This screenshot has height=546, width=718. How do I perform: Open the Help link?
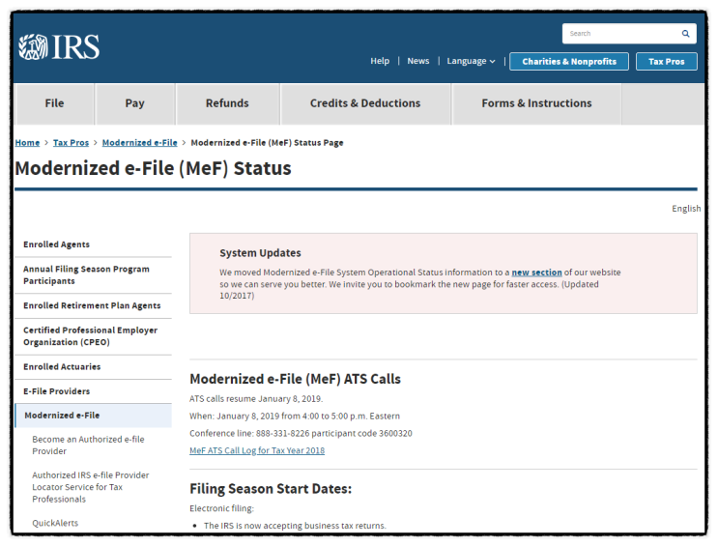380,61
